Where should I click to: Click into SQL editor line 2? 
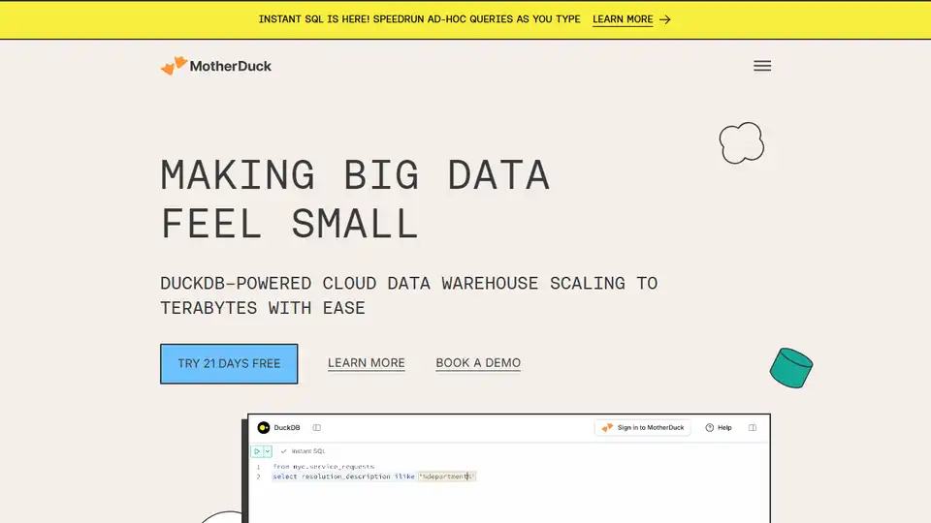click(388, 477)
